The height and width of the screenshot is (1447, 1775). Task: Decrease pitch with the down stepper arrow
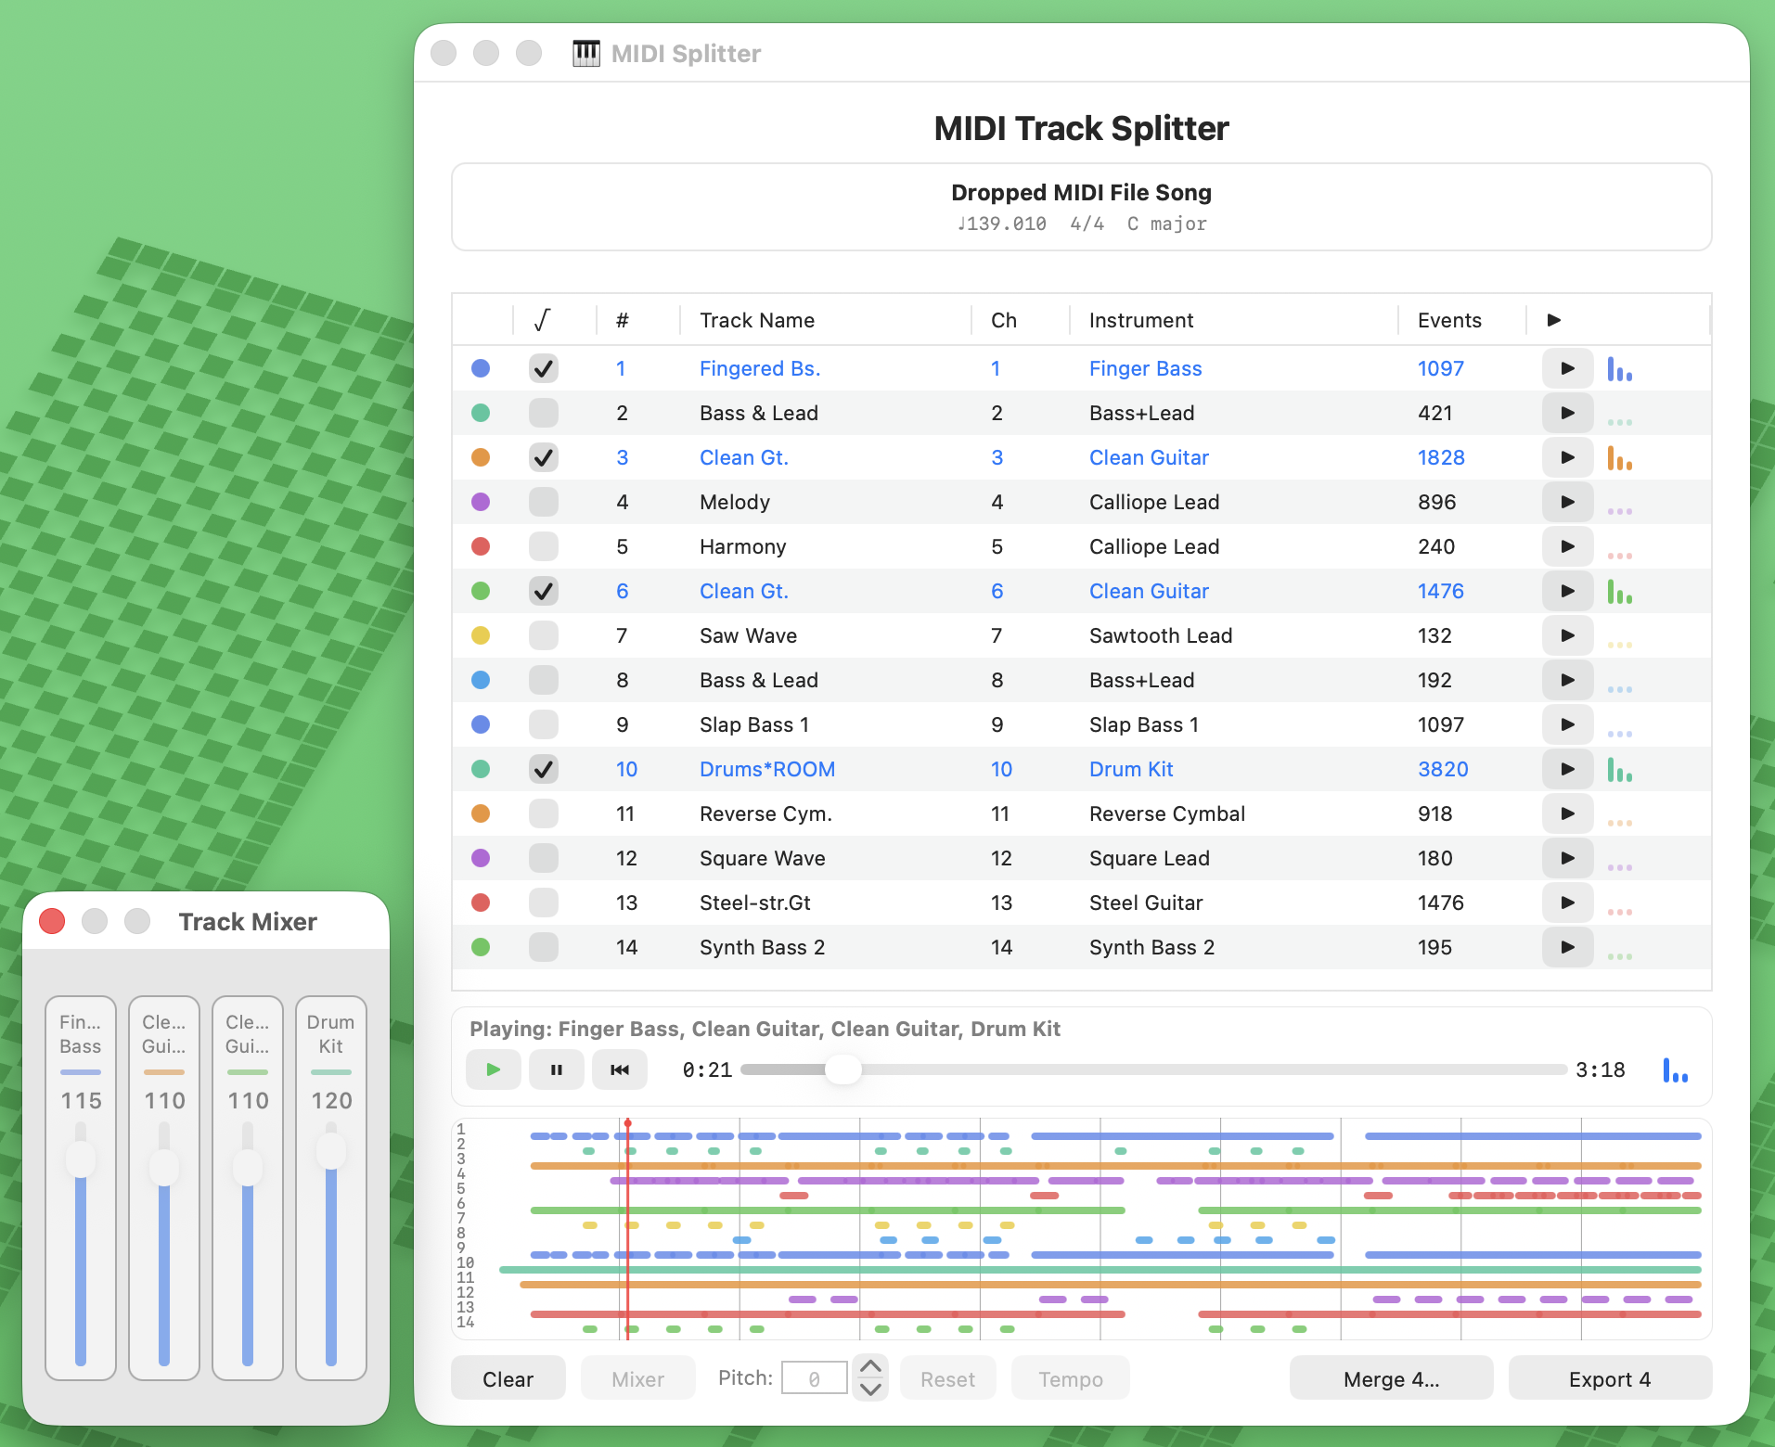tap(870, 1389)
